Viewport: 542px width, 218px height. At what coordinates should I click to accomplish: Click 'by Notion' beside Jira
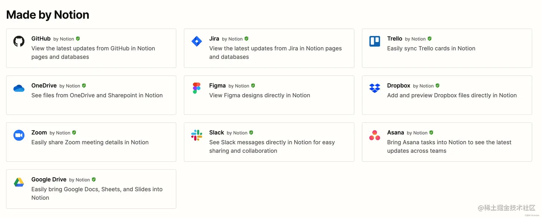(x=232, y=39)
